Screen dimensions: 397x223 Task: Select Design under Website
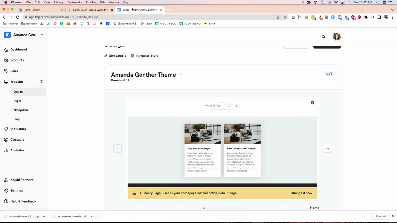coord(29,92)
